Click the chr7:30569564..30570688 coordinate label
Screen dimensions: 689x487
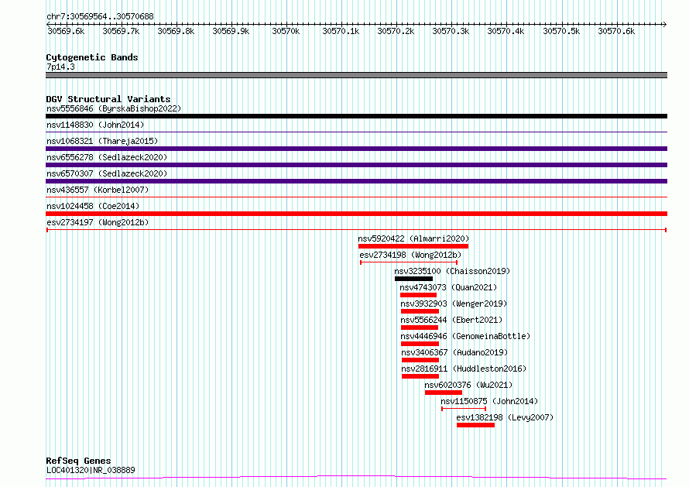coord(100,17)
